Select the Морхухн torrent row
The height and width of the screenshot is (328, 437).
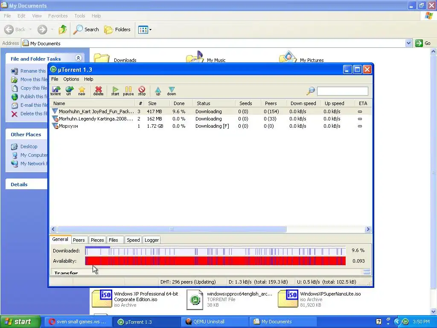[x=211, y=126]
